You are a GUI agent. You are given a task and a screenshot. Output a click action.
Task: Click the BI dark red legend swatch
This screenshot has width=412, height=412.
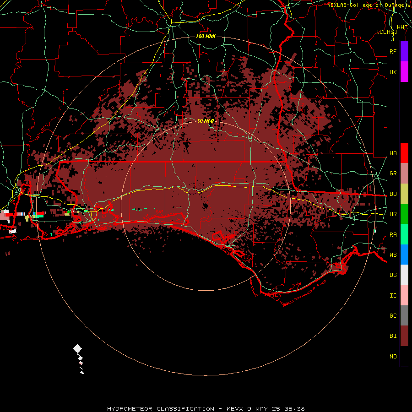[404, 336]
